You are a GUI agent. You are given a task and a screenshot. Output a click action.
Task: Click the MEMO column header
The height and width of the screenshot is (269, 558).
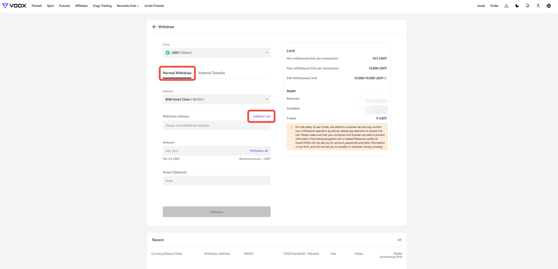click(248, 253)
